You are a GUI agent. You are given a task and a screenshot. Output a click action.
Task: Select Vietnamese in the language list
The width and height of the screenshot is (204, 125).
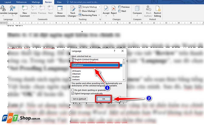(97, 65)
